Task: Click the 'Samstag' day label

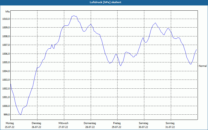Action: (144, 123)
